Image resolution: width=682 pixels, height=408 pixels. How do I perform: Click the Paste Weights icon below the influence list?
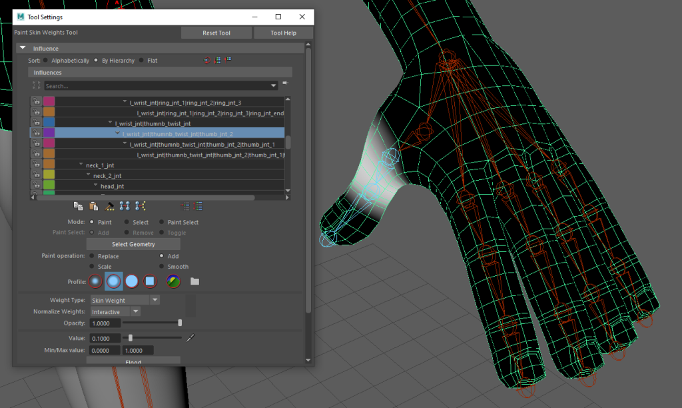(x=93, y=206)
